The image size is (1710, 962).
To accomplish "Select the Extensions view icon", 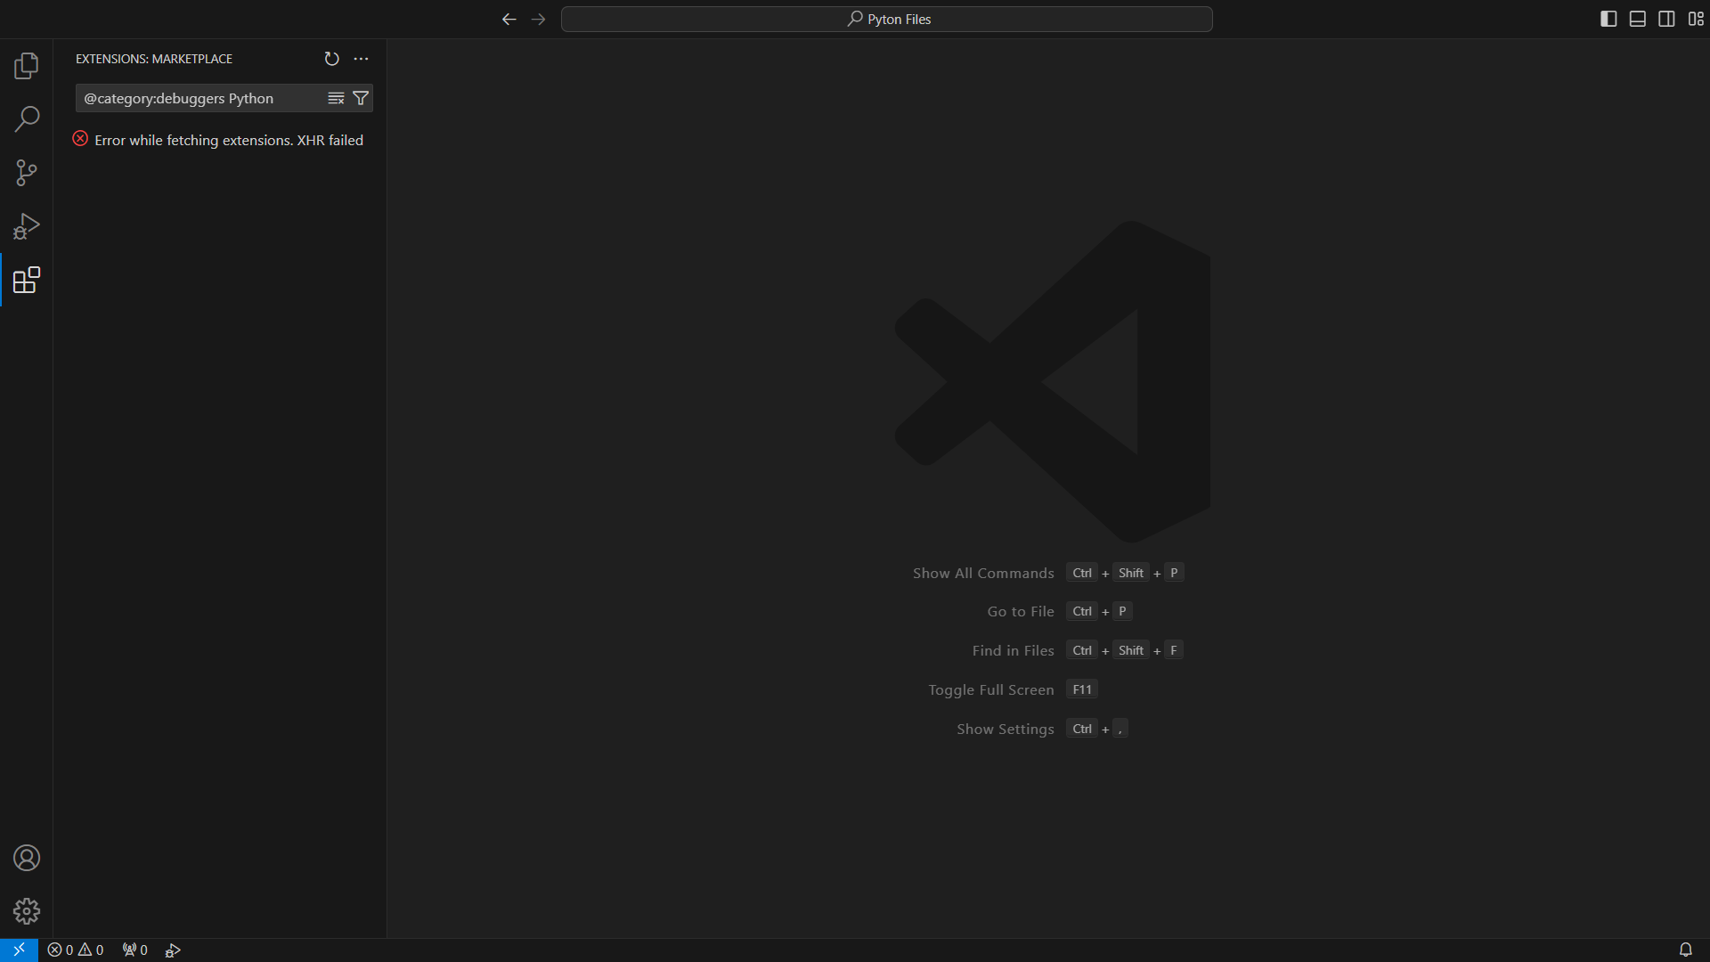I will click(x=27, y=280).
